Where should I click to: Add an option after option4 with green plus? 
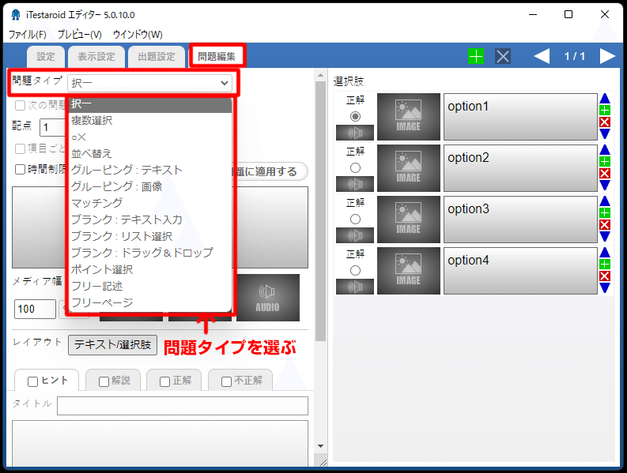(605, 264)
